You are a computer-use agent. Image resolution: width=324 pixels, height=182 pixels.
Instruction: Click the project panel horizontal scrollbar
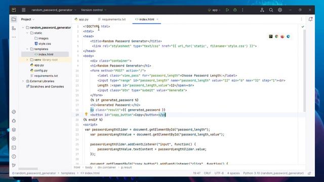click(x=28, y=169)
